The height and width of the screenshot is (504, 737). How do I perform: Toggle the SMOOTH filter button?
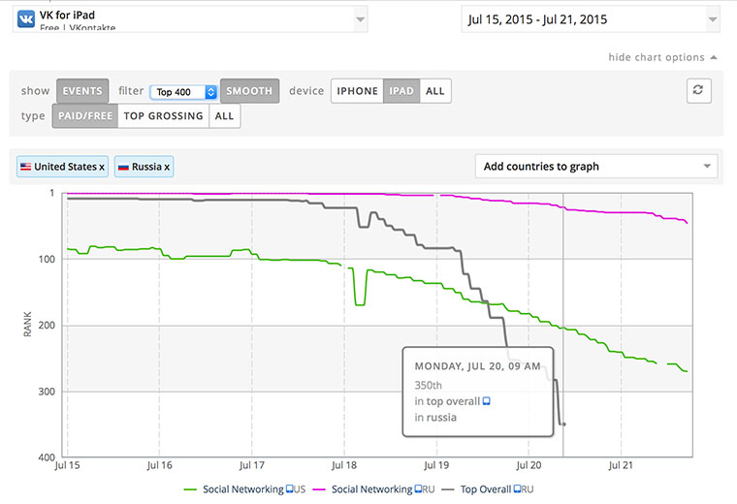click(x=249, y=91)
